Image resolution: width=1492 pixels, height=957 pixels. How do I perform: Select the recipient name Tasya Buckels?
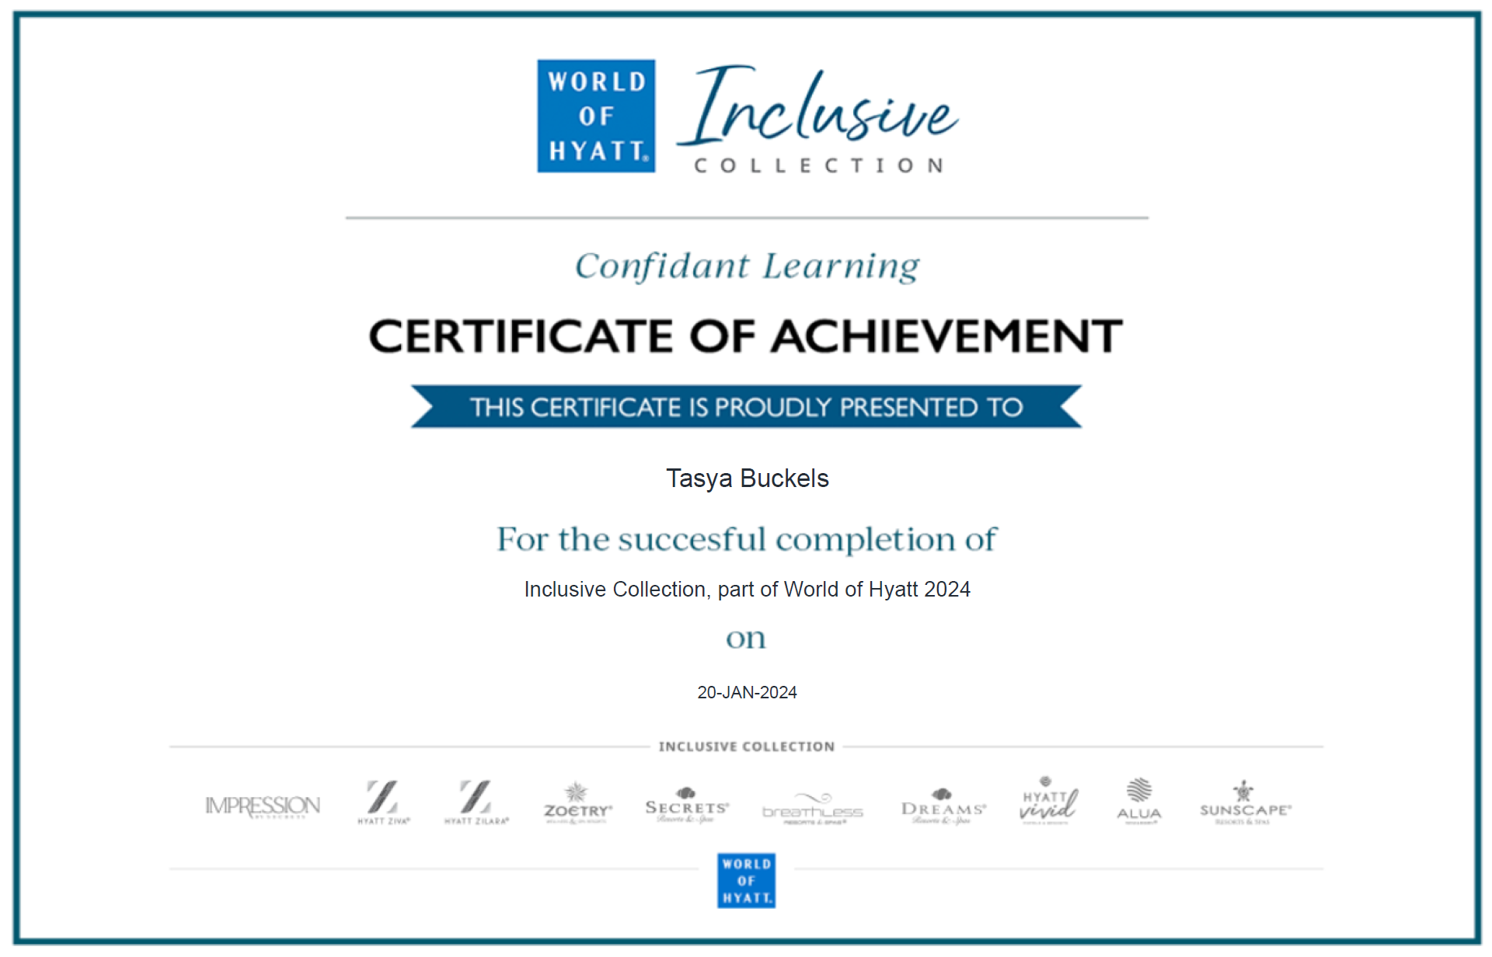click(x=747, y=478)
